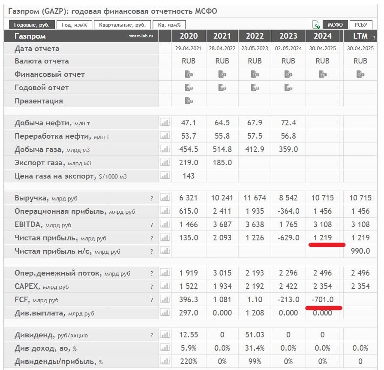The image size is (384, 370).
Task: Select the Годовые, руб. tab
Action: tap(32, 25)
